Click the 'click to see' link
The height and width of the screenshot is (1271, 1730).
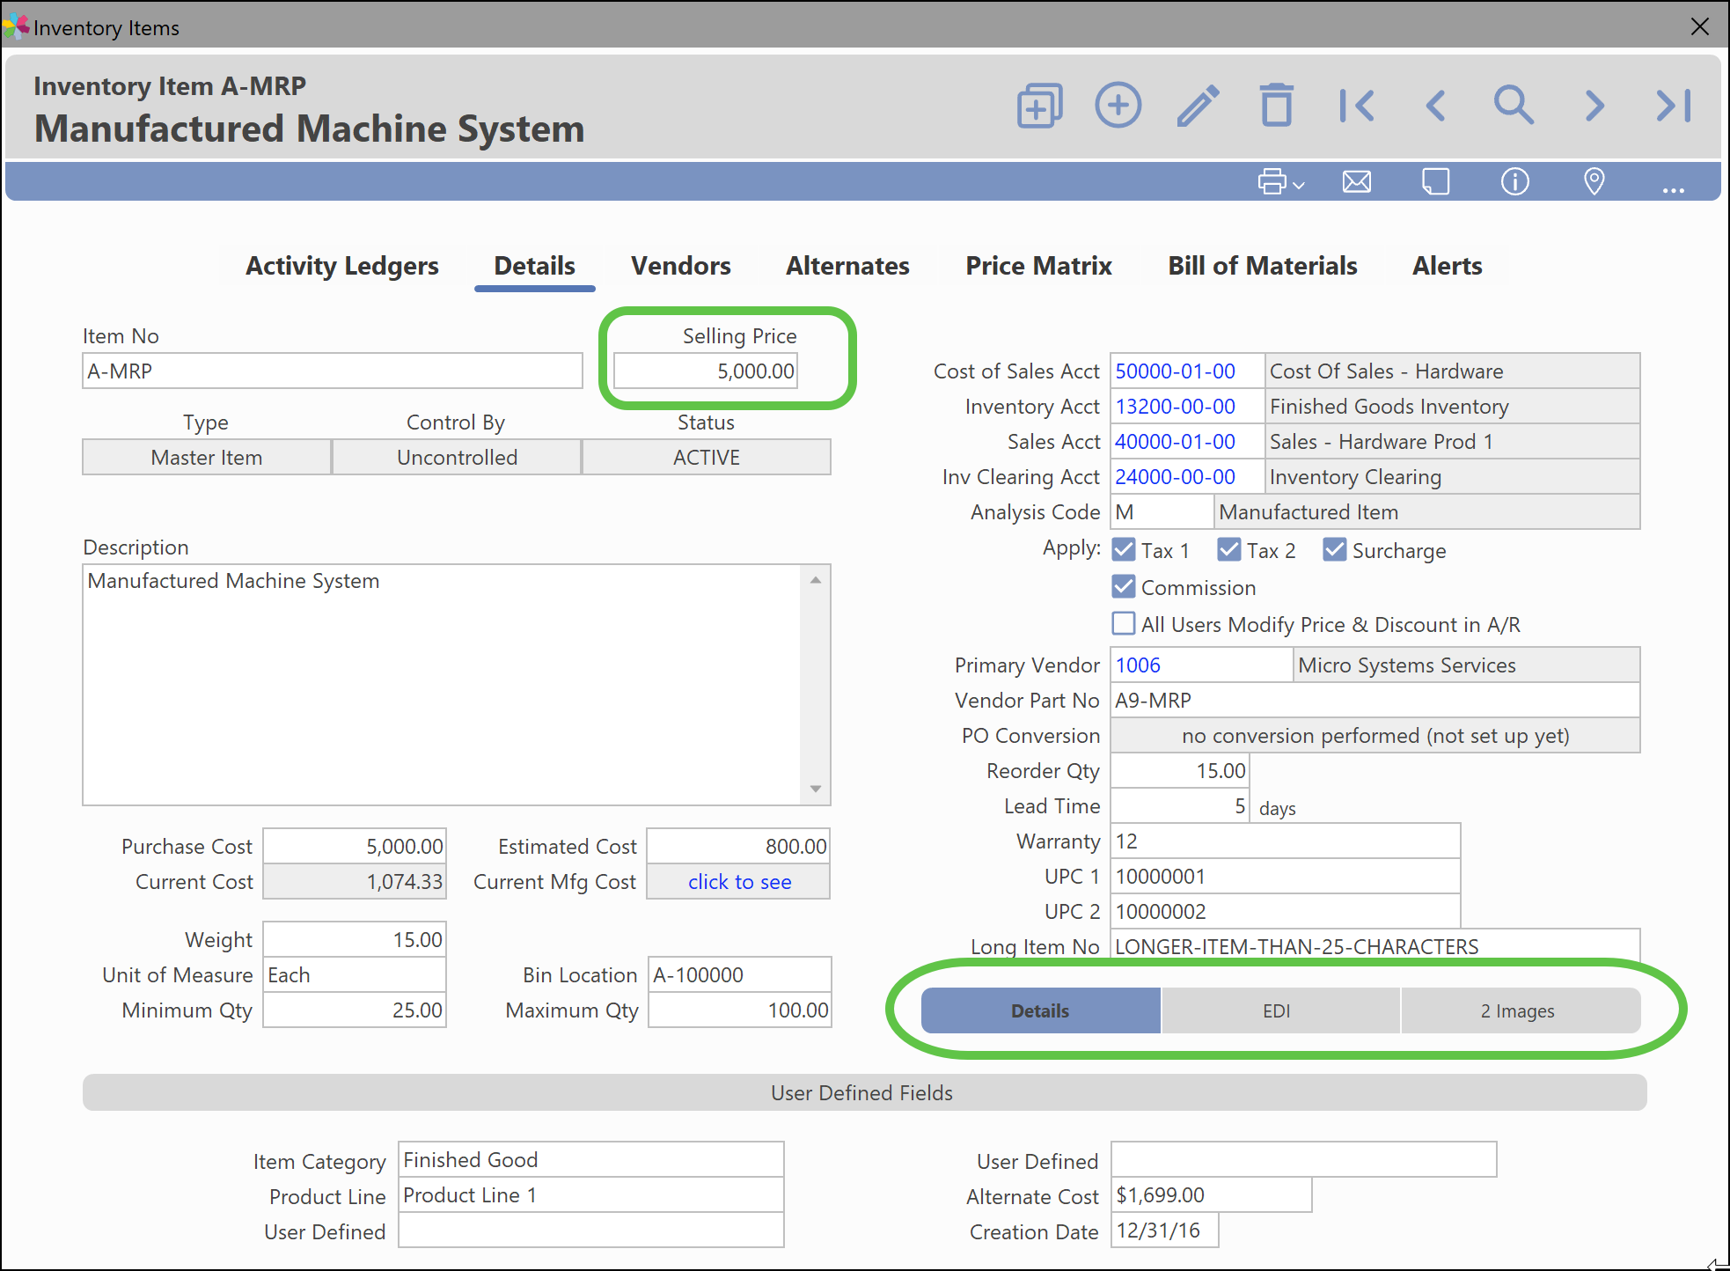point(739,882)
